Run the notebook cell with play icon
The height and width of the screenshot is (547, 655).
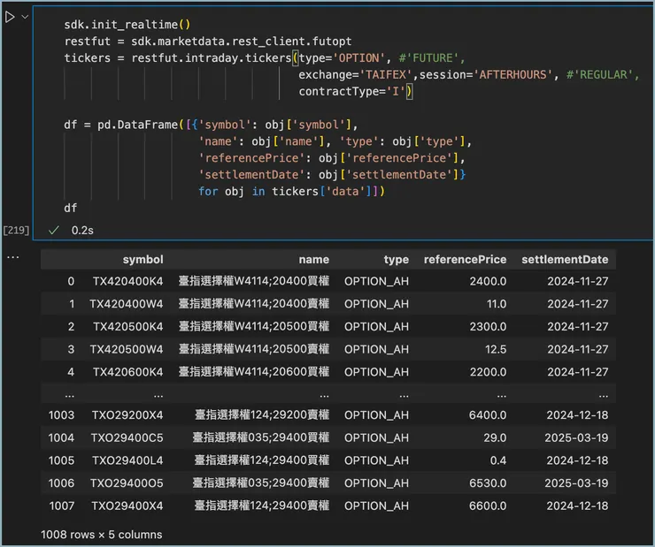click(10, 17)
